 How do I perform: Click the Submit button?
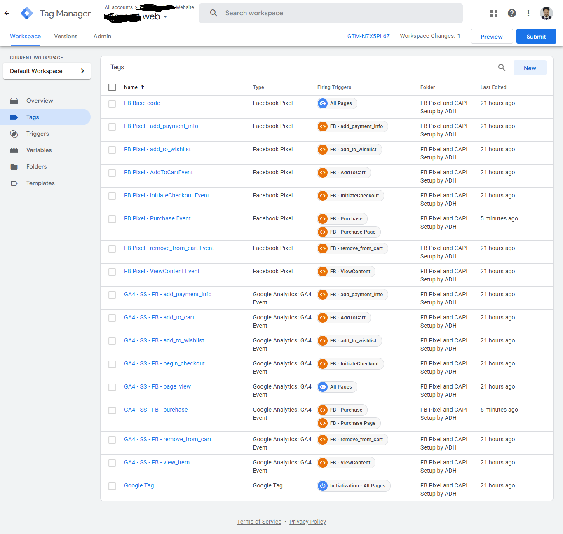point(536,36)
